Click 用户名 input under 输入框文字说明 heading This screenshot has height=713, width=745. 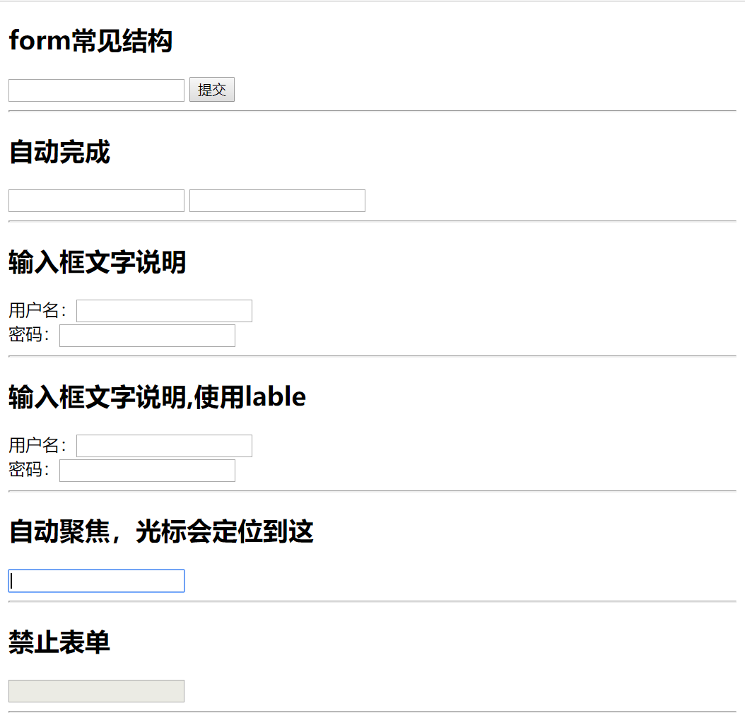(164, 311)
